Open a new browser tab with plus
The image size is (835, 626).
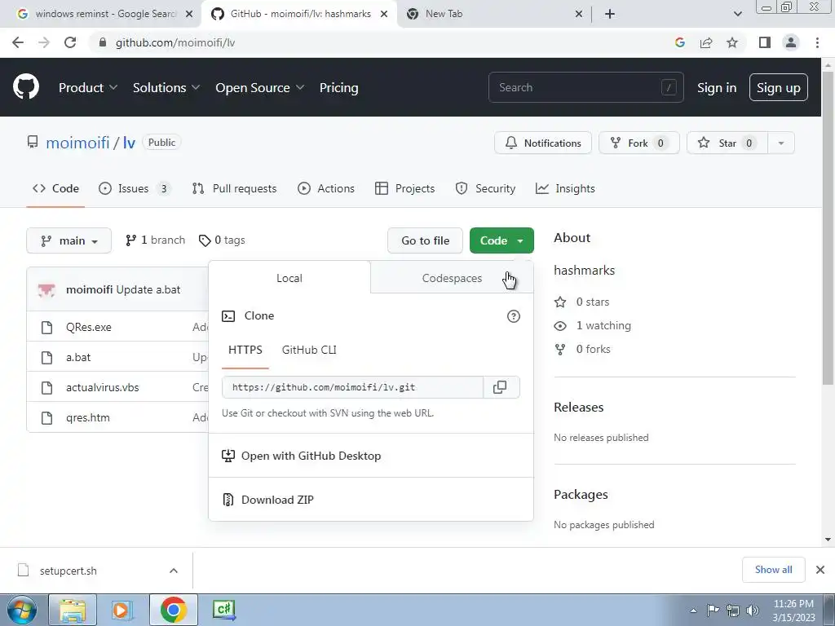click(610, 14)
